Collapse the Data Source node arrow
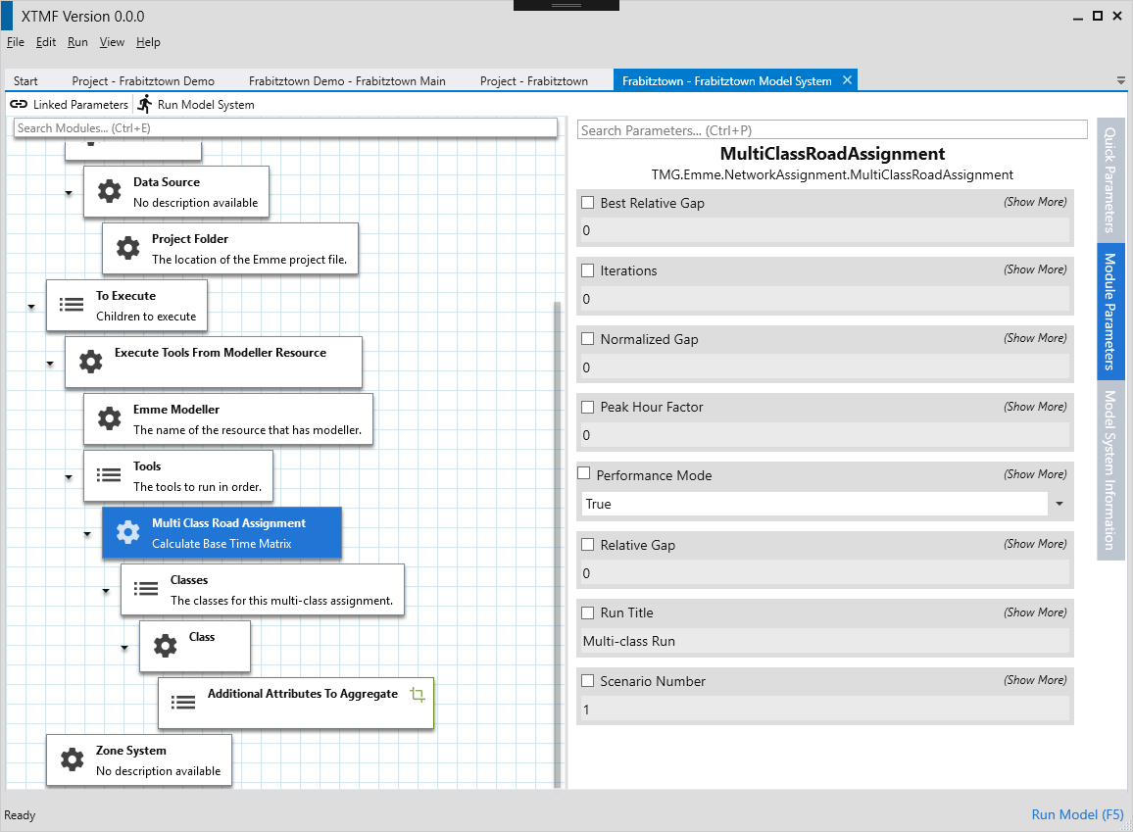Screen dimensions: 1133x832 coord(69,193)
